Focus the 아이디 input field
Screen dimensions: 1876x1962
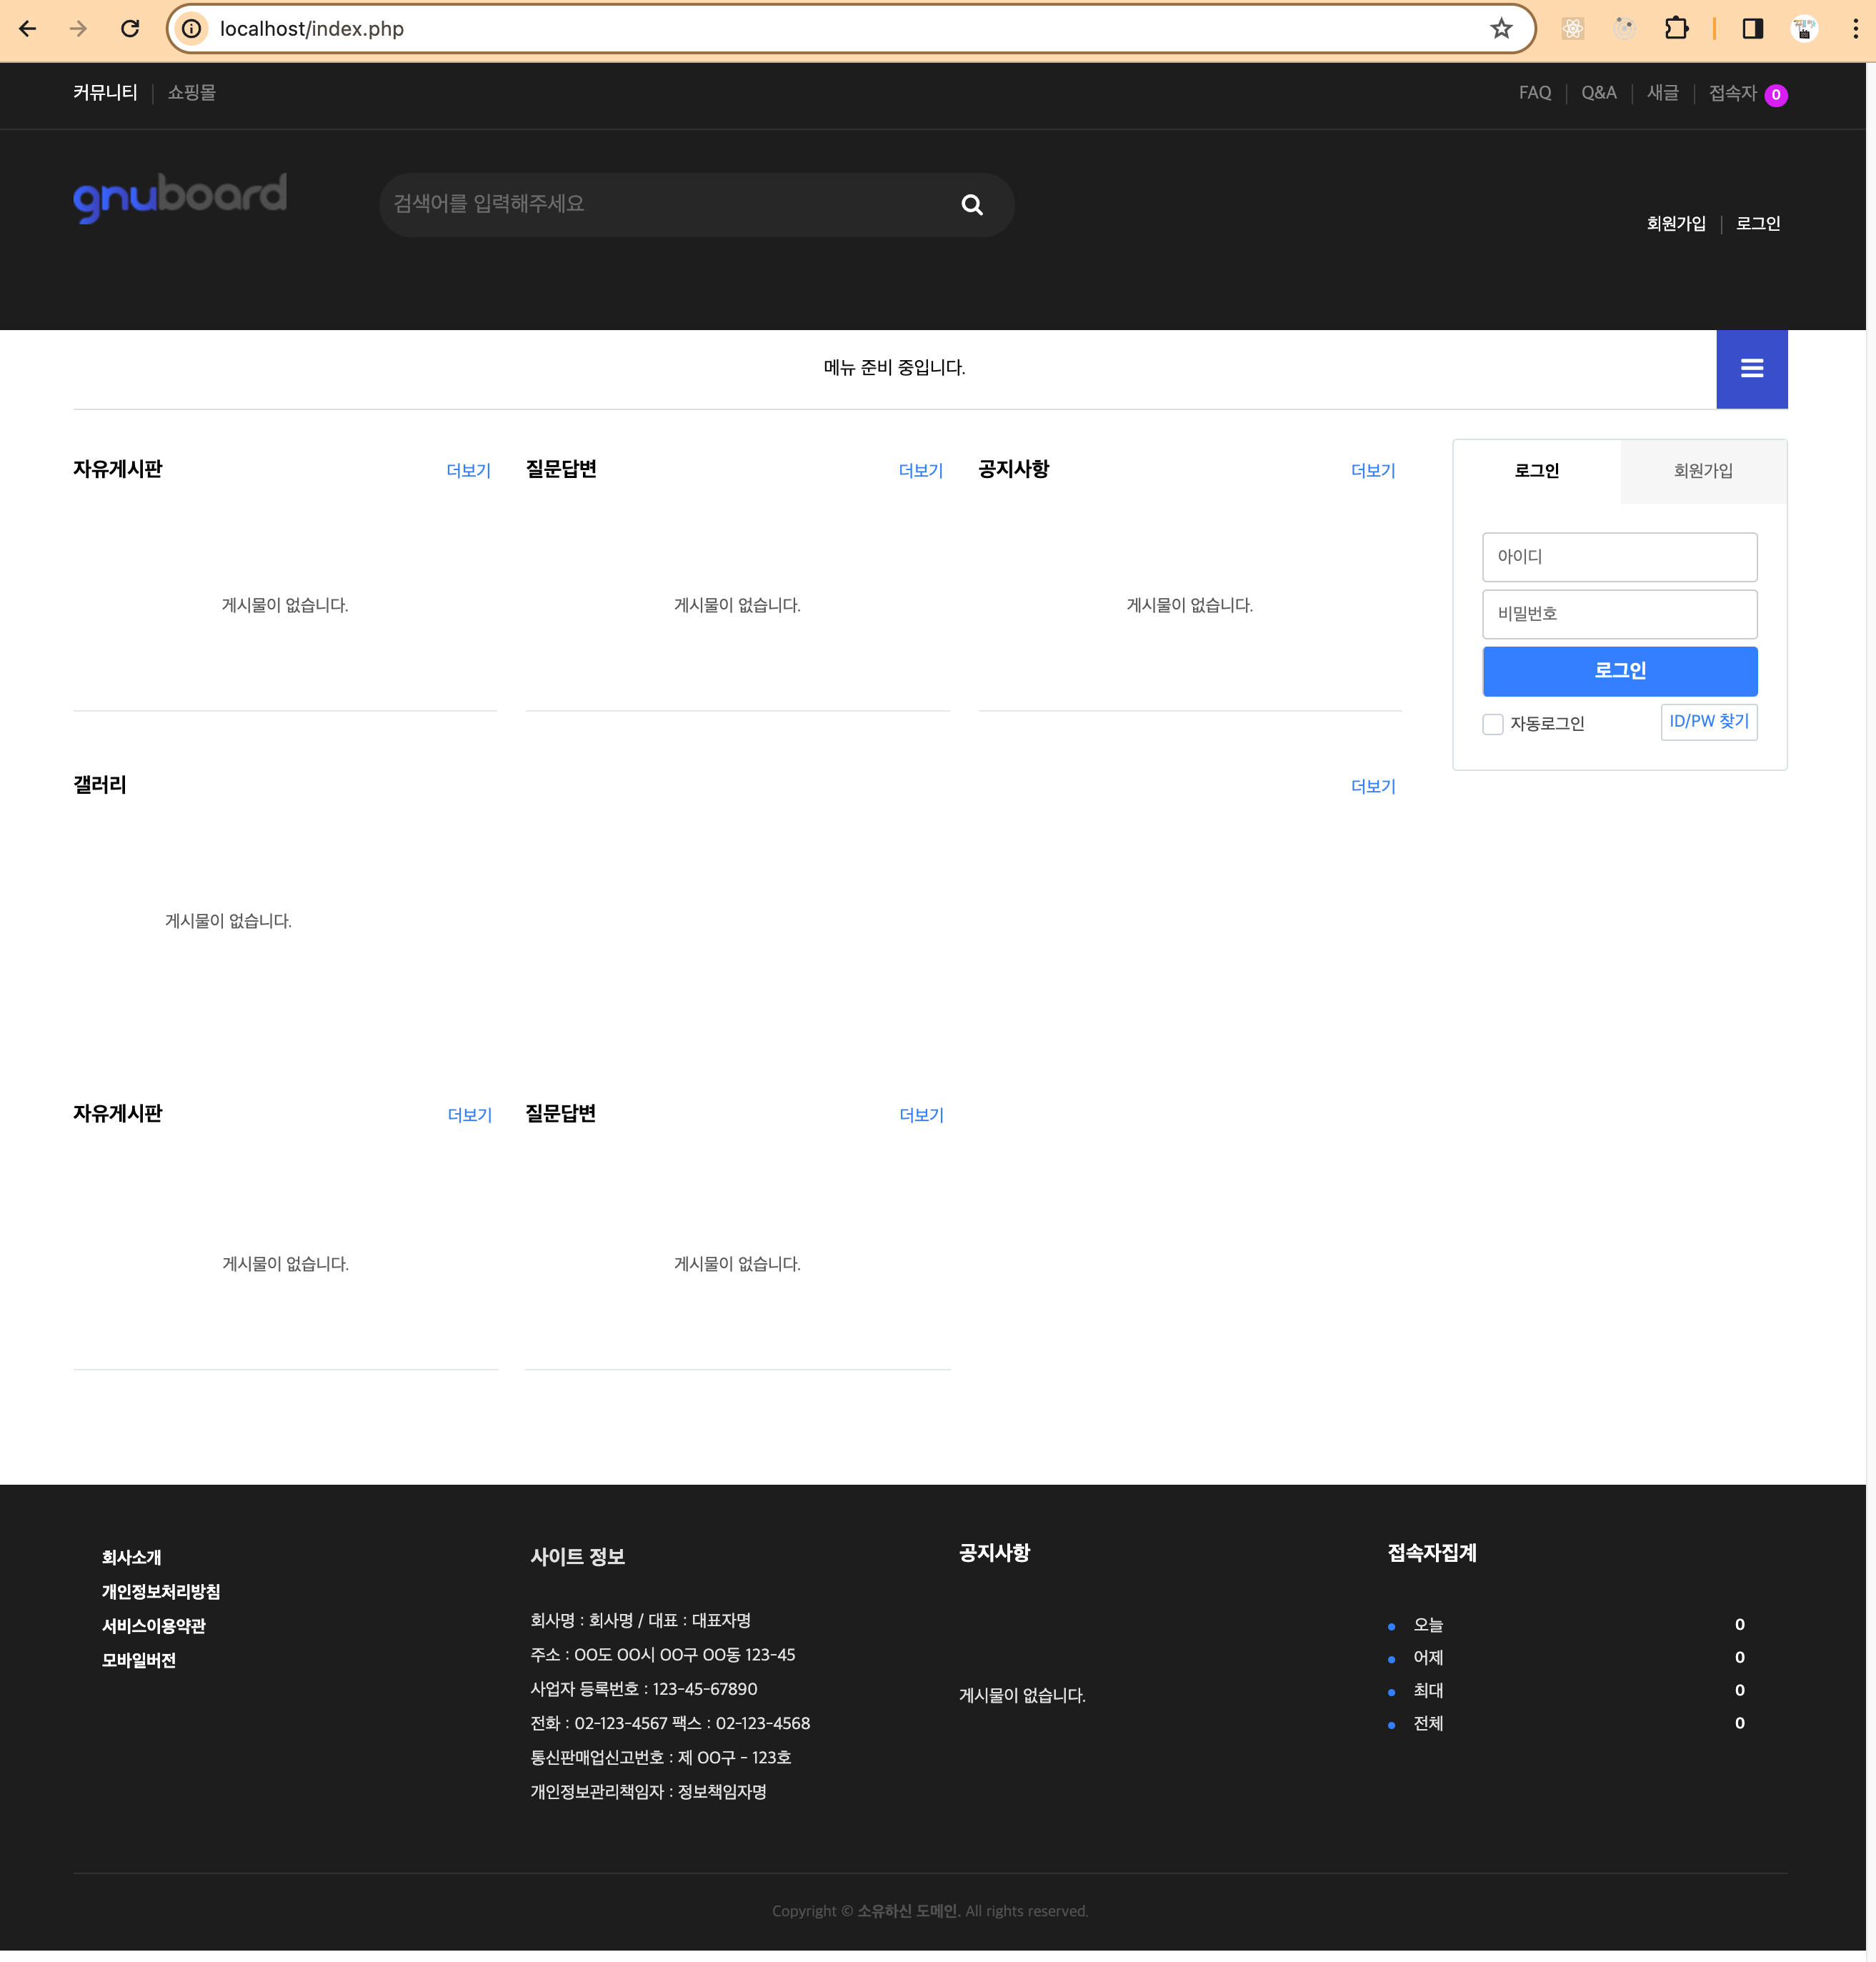pyautogui.click(x=1619, y=557)
